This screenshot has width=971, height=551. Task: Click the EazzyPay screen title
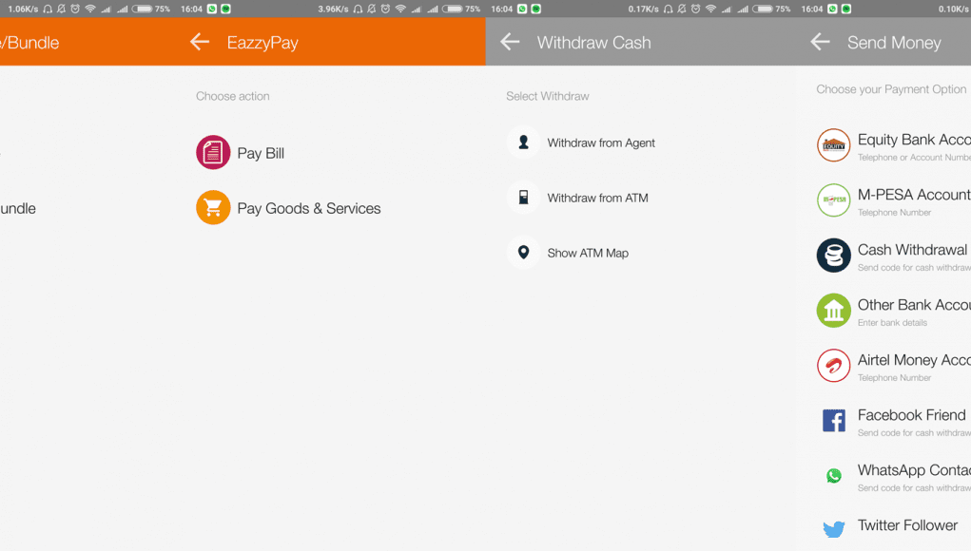(262, 43)
